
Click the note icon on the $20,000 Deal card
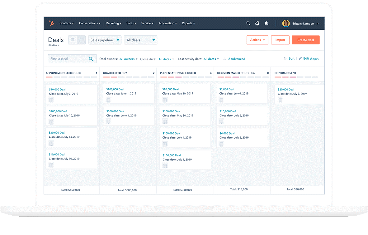click(280, 100)
